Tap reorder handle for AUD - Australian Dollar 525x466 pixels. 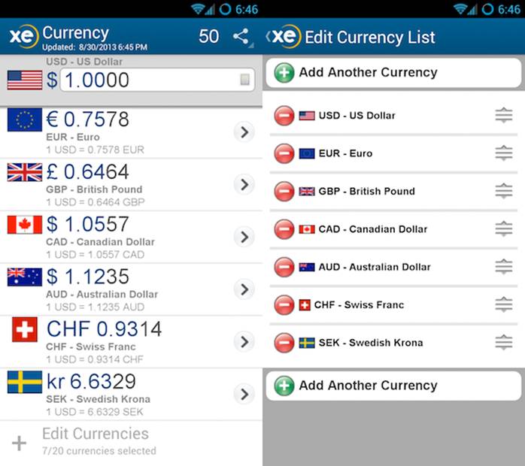click(504, 267)
